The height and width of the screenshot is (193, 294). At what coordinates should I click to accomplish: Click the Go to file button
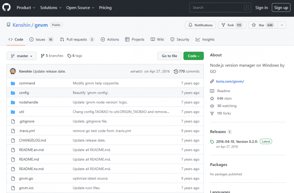[169, 56]
